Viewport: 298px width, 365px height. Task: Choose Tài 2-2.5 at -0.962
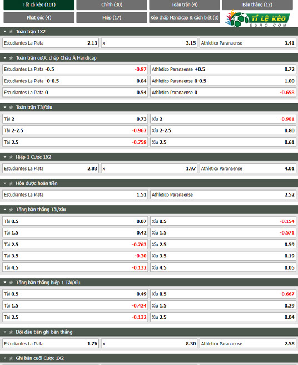click(x=75, y=130)
